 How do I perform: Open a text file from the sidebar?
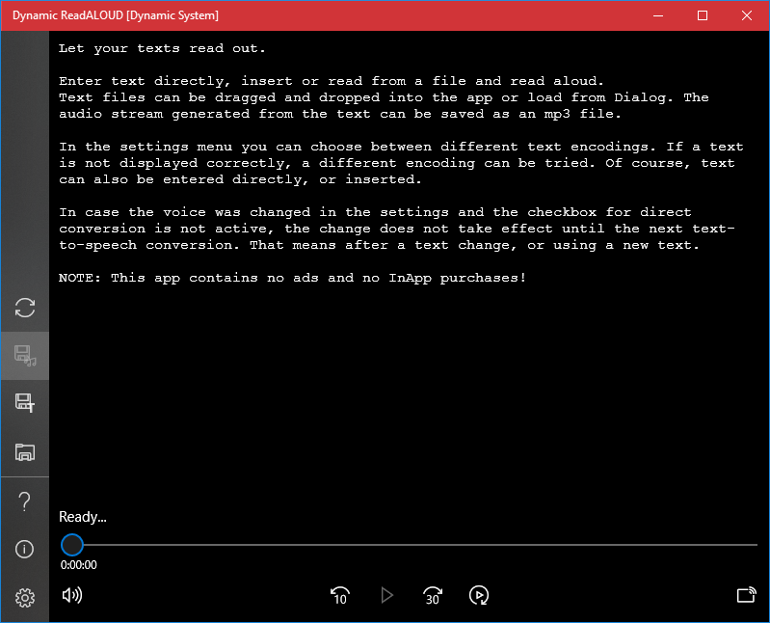pos(24,451)
